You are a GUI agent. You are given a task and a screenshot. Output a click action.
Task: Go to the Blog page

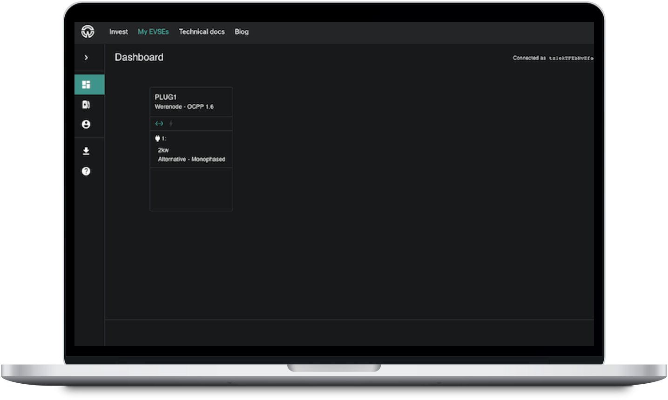pos(241,32)
